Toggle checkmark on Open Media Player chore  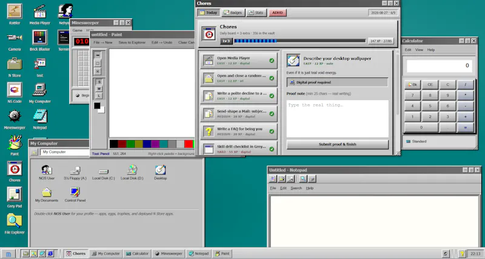pyautogui.click(x=272, y=61)
